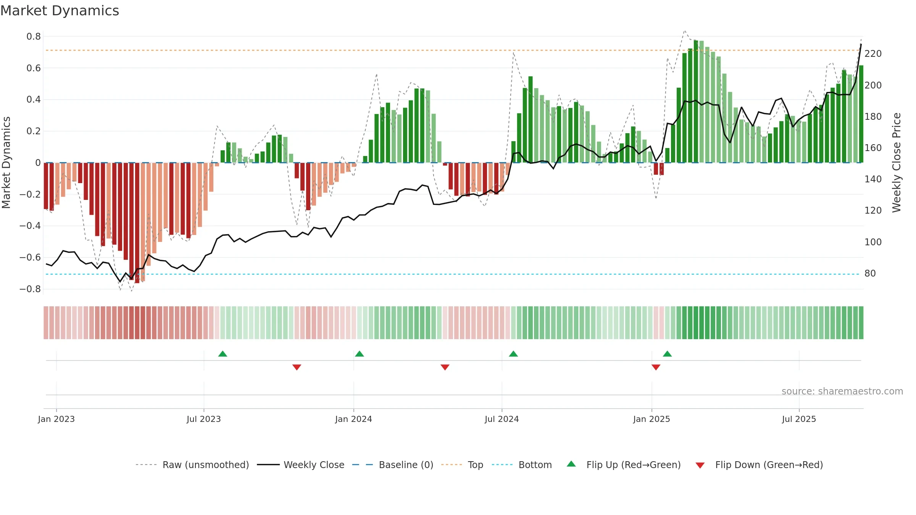Click the Jul 2024 x-axis label
916x515 pixels.
tap(502, 419)
